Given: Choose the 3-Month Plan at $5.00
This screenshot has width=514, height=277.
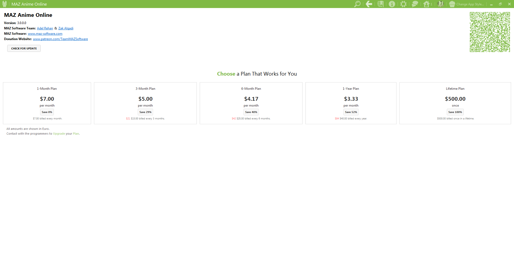Looking at the screenshot, I should point(145,99).
